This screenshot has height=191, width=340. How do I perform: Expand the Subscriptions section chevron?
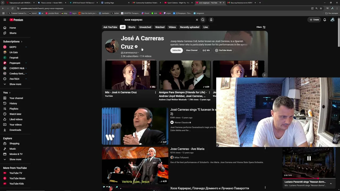point(22,42)
